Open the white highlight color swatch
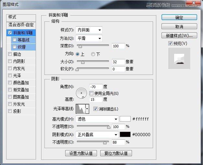The width and height of the screenshot is (203, 165). click(x=125, y=119)
